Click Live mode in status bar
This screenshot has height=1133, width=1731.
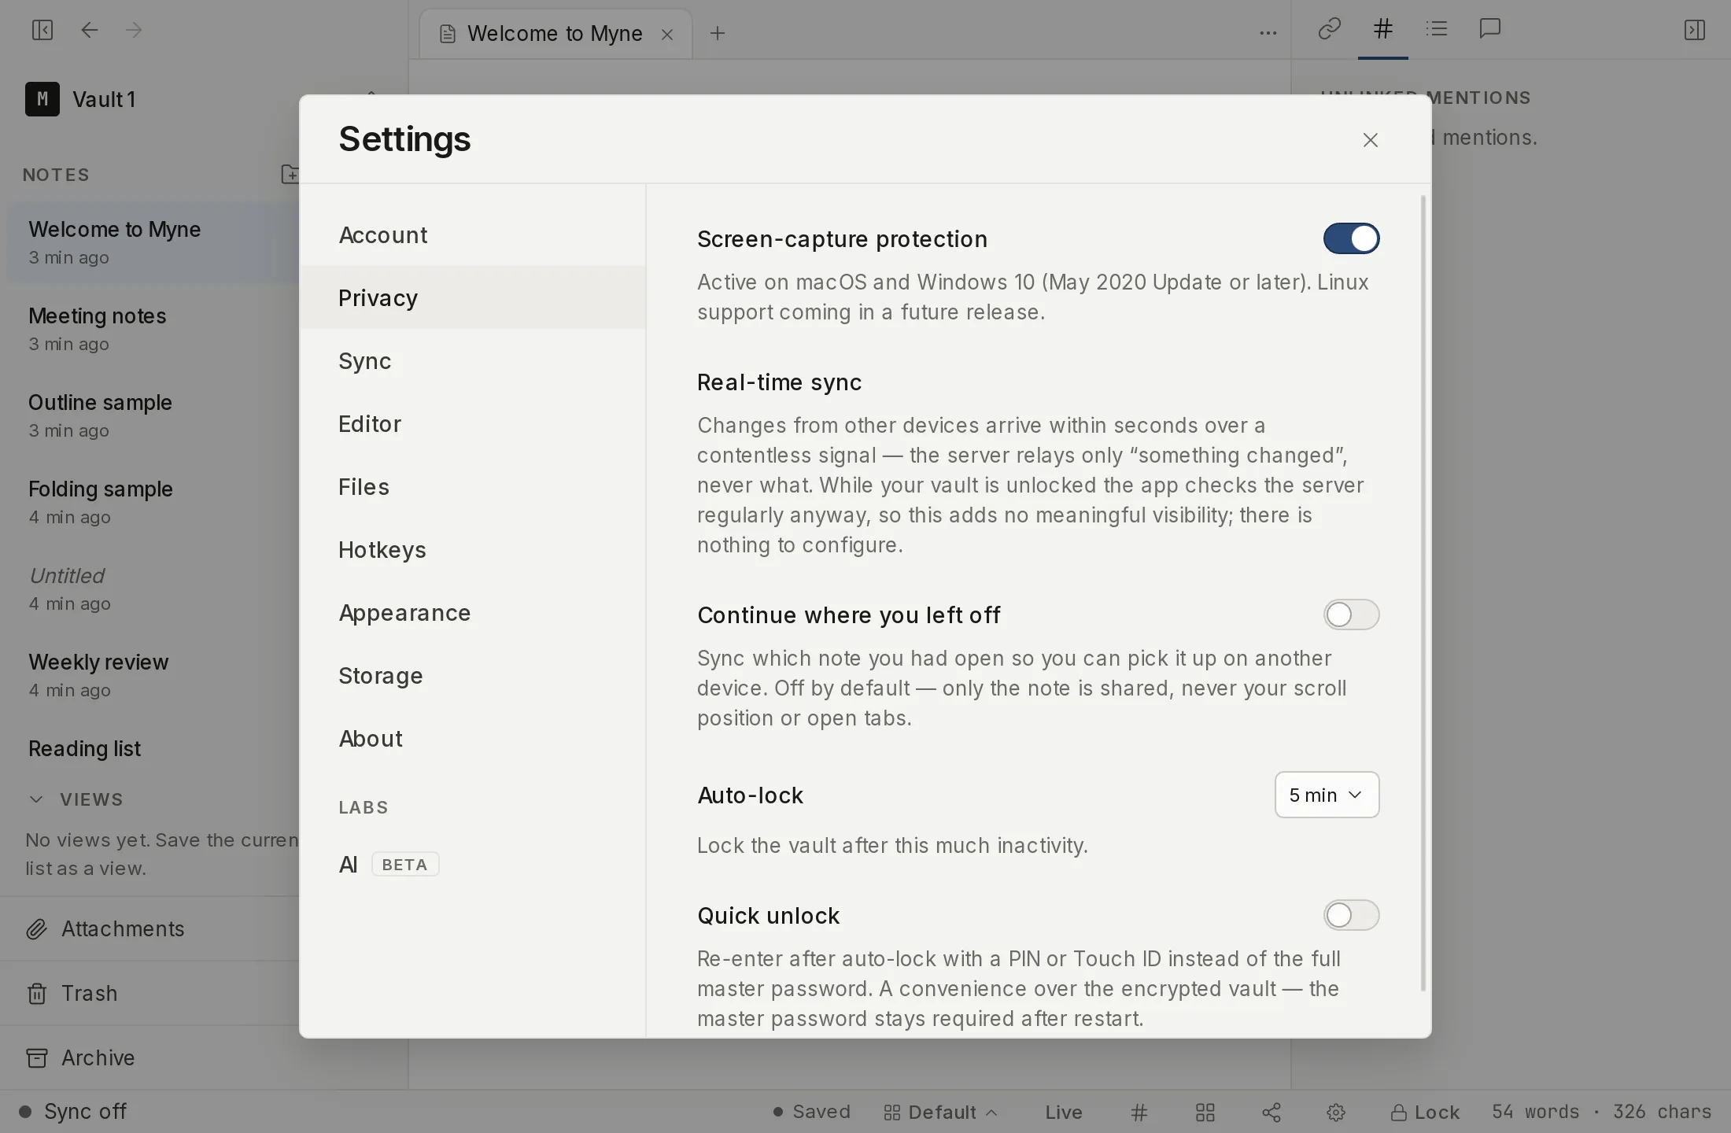click(x=1064, y=1112)
